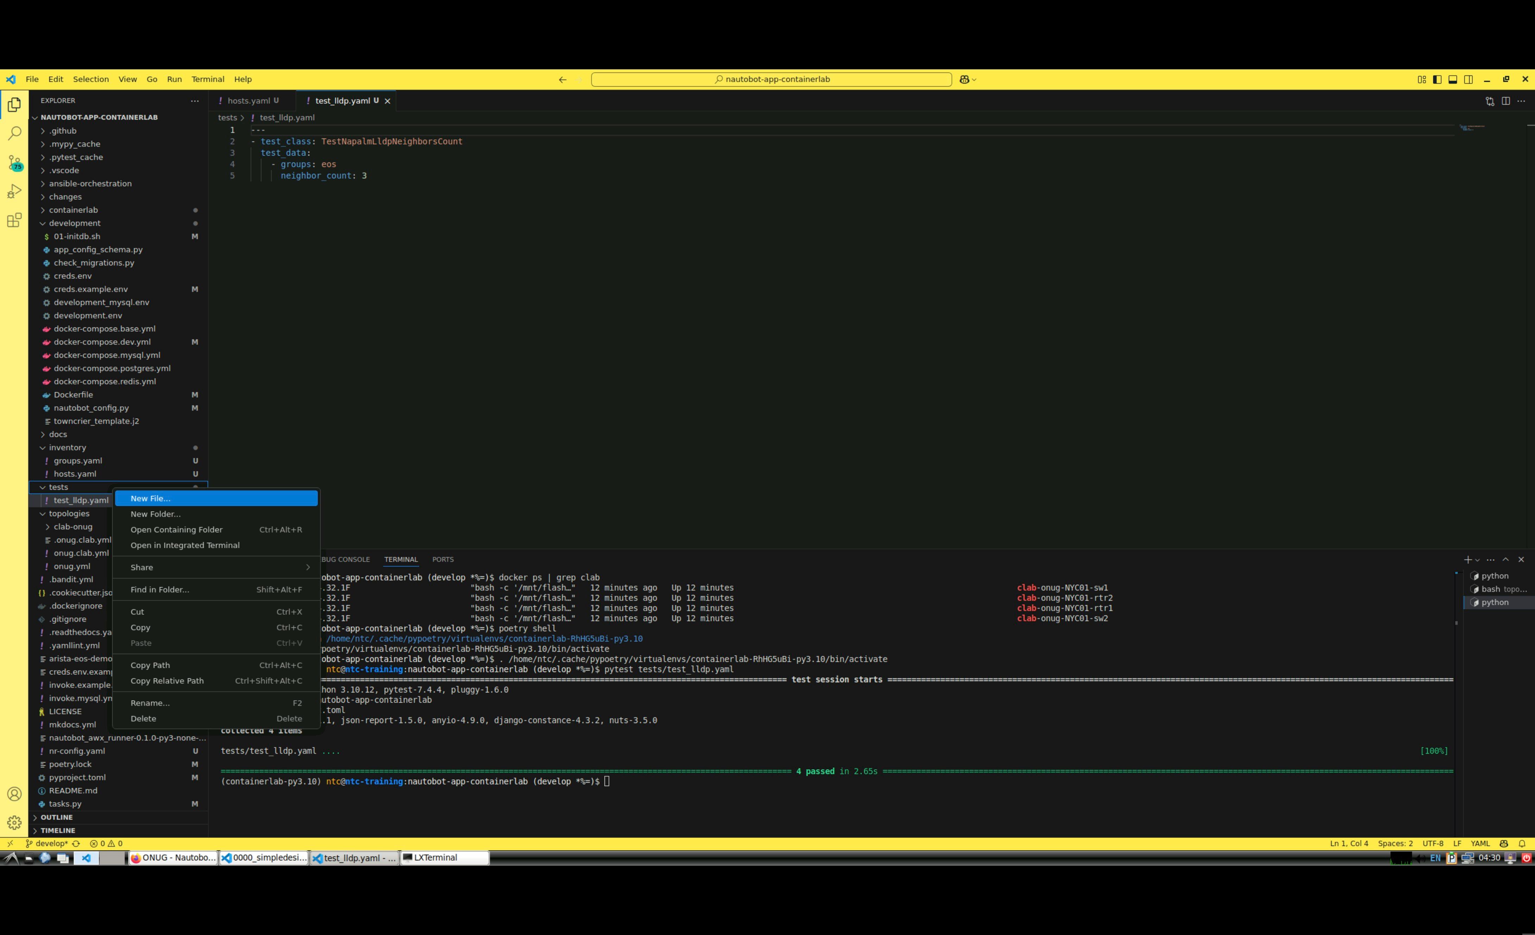1535x935 pixels.
Task: Select New Folder... from context menu
Action: tap(155, 514)
